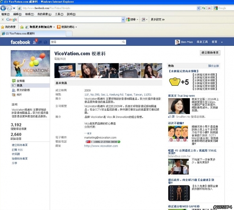Click the Google search provider box in IE
The width and height of the screenshot is (234, 210).
pyautogui.click(x=223, y=8)
